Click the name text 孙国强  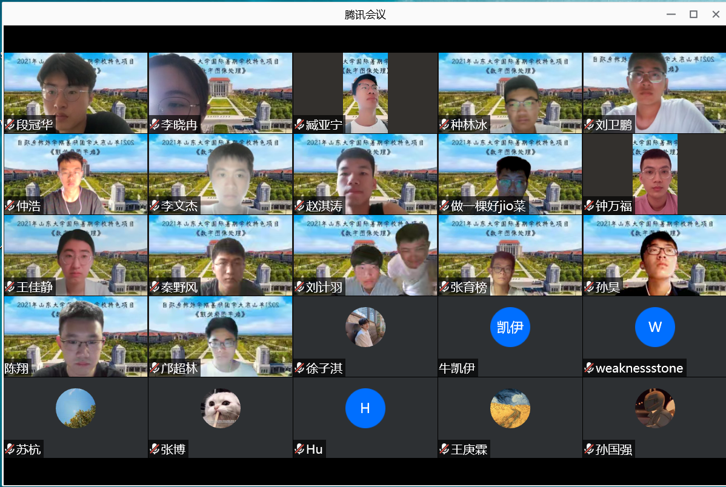tap(613, 449)
